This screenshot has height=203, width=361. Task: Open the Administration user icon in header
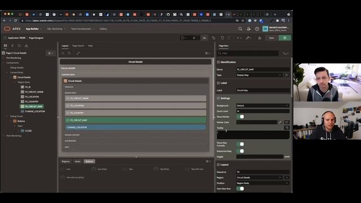(x=248, y=29)
